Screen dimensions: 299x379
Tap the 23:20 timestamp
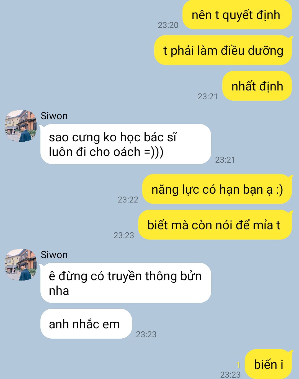pyautogui.click(x=168, y=25)
